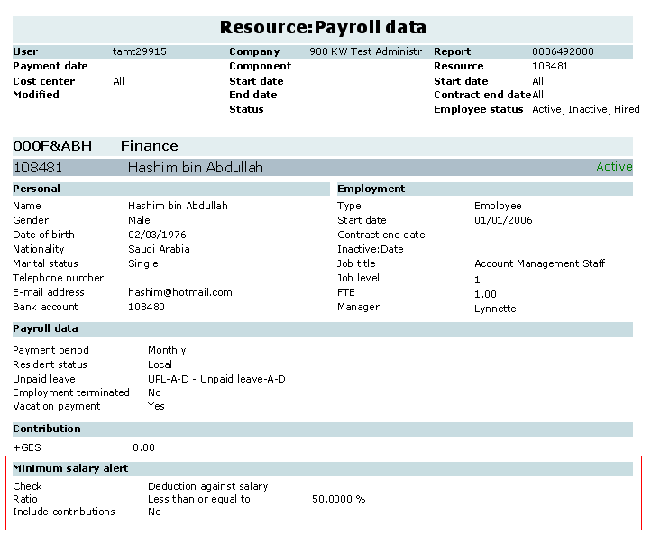The height and width of the screenshot is (544, 651).
Task: Select manager name "Lynnette"
Action: (495, 309)
